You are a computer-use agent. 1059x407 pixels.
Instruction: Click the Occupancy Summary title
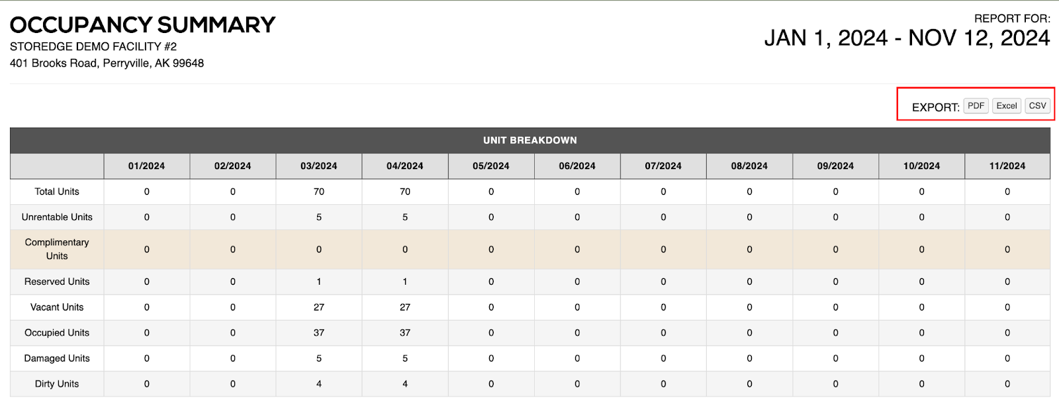142,25
